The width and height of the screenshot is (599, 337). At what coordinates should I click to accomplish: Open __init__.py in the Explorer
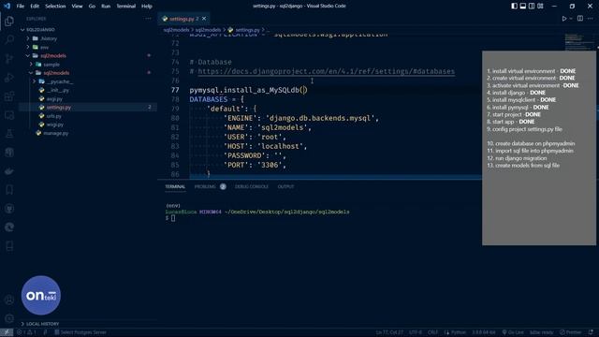(58, 90)
